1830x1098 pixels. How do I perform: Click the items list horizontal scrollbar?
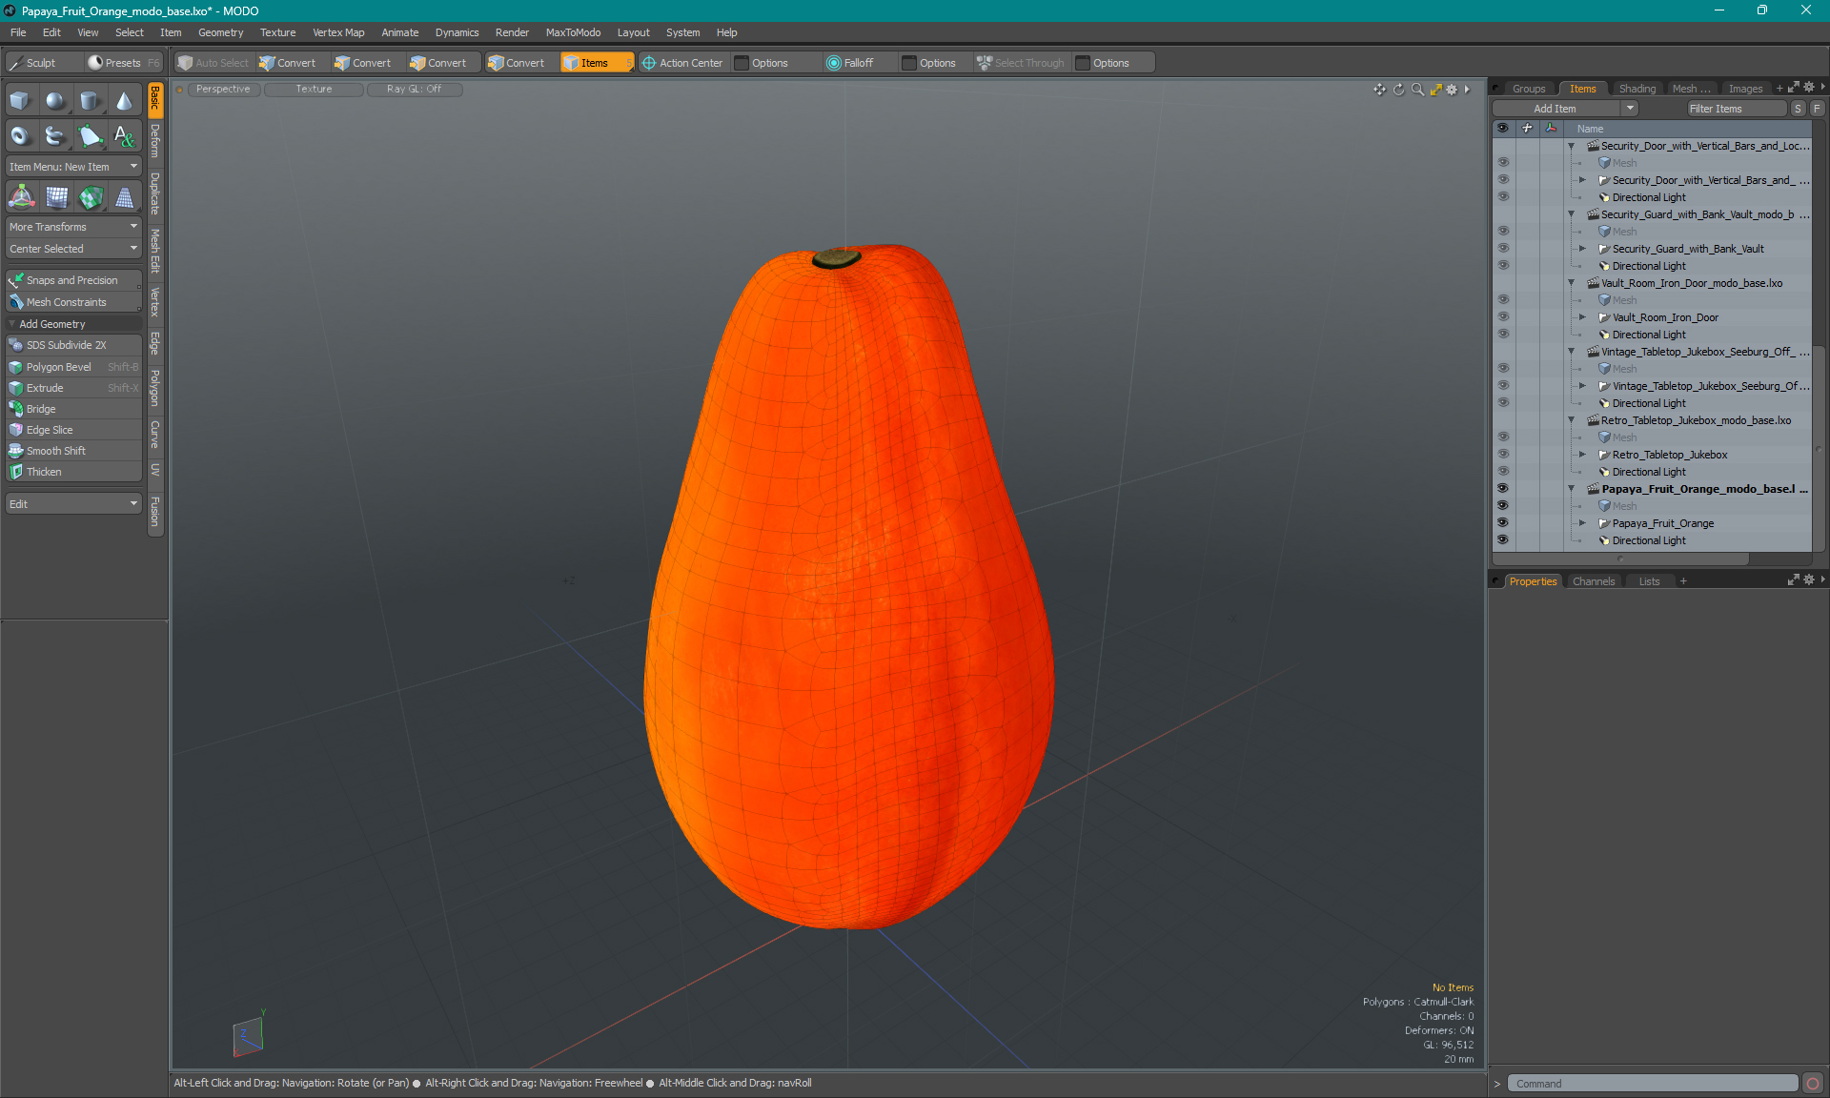[1620, 559]
